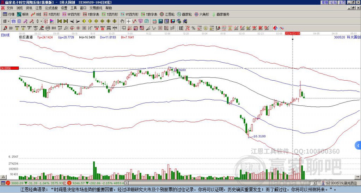Open the P四方形 square tool

click(x=52, y=14)
